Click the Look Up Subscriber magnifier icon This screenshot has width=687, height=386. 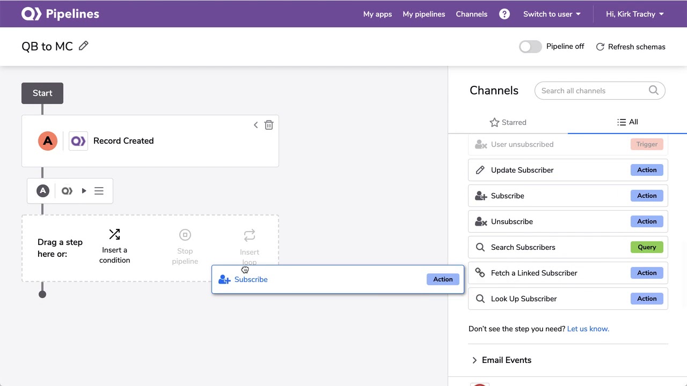tap(480, 299)
